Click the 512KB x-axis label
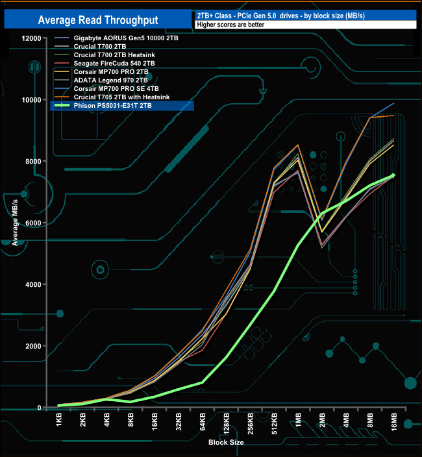422x457 pixels. (274, 423)
